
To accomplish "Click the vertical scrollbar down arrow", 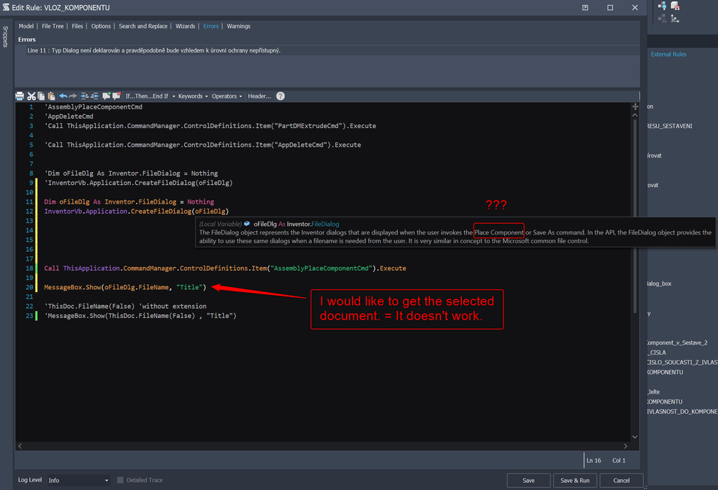I will (x=635, y=437).
